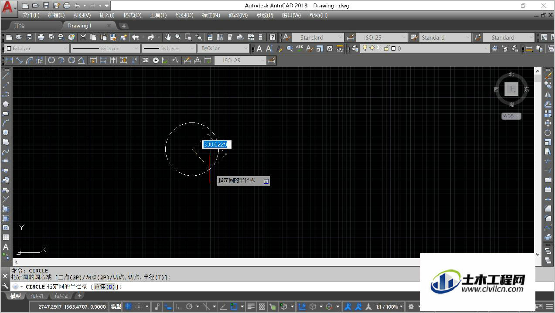Viewport: 555px width, 313px height.
Task: Open the ISO 25 dropdown in dimension toolbar
Action: click(x=240, y=60)
